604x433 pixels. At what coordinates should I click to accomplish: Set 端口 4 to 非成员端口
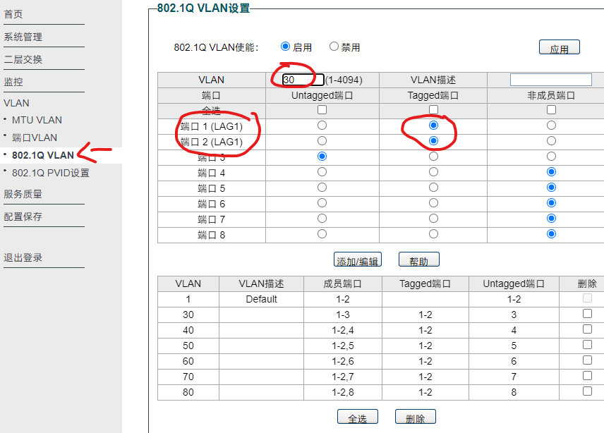click(x=551, y=171)
